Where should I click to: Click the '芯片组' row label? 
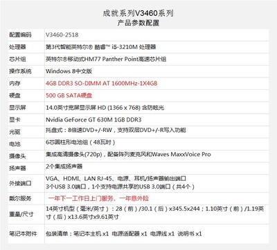17,59
